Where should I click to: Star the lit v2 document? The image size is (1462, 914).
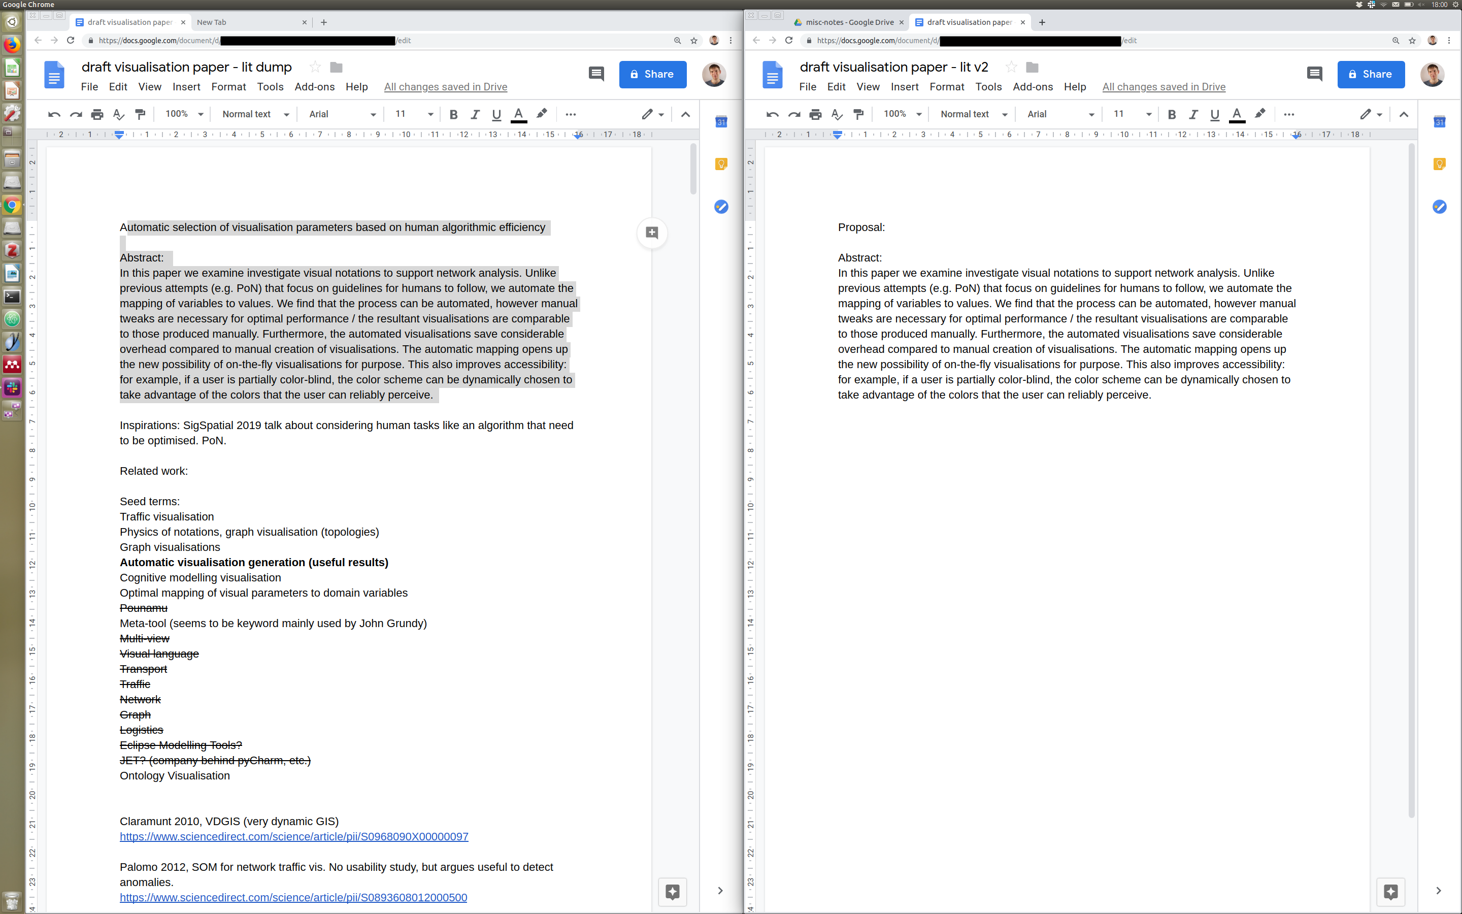pos(1011,67)
